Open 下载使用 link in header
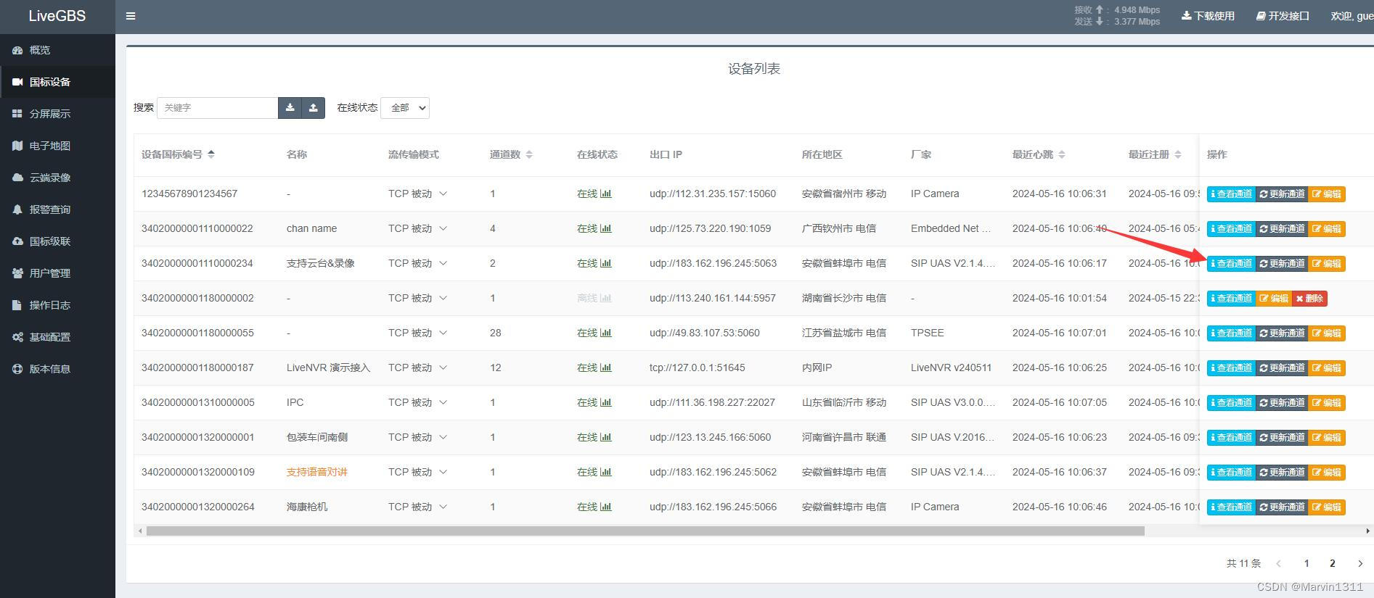This screenshot has width=1374, height=598. click(x=1208, y=16)
